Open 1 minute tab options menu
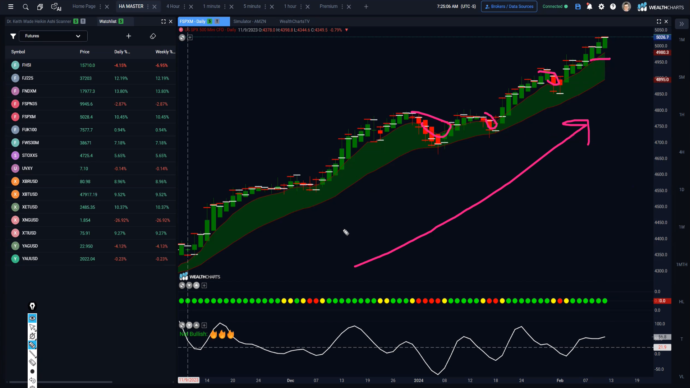The height and width of the screenshot is (388, 690). click(225, 6)
